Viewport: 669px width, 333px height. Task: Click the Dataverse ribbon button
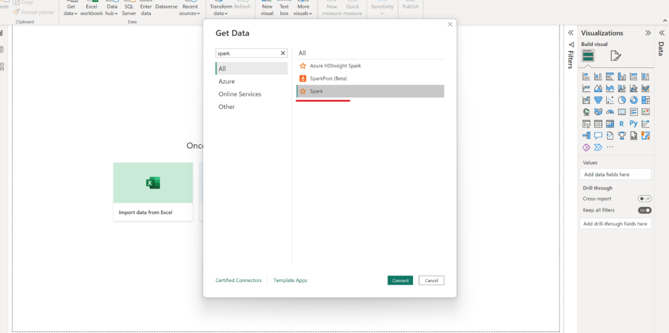click(x=166, y=7)
